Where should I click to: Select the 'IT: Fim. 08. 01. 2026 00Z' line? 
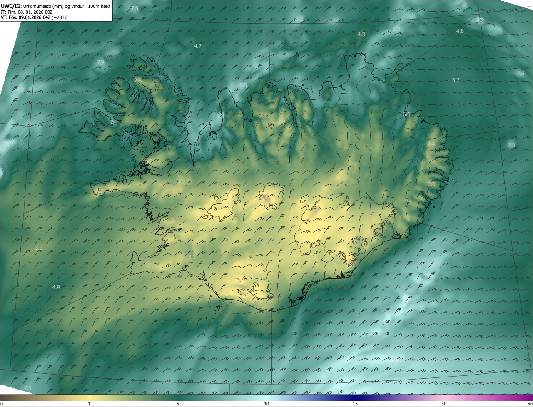coord(27,12)
